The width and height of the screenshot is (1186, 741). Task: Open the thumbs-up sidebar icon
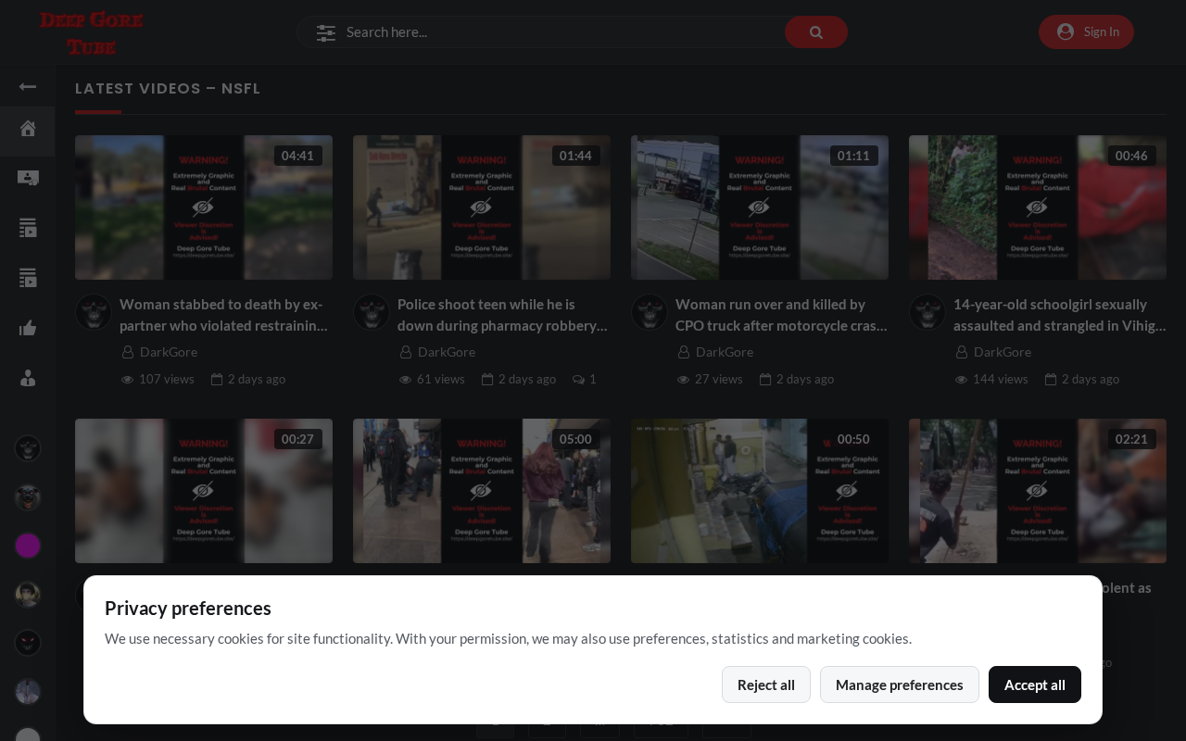point(28,328)
